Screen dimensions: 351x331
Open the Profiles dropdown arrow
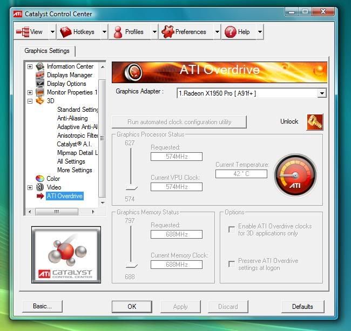pyautogui.click(x=154, y=32)
